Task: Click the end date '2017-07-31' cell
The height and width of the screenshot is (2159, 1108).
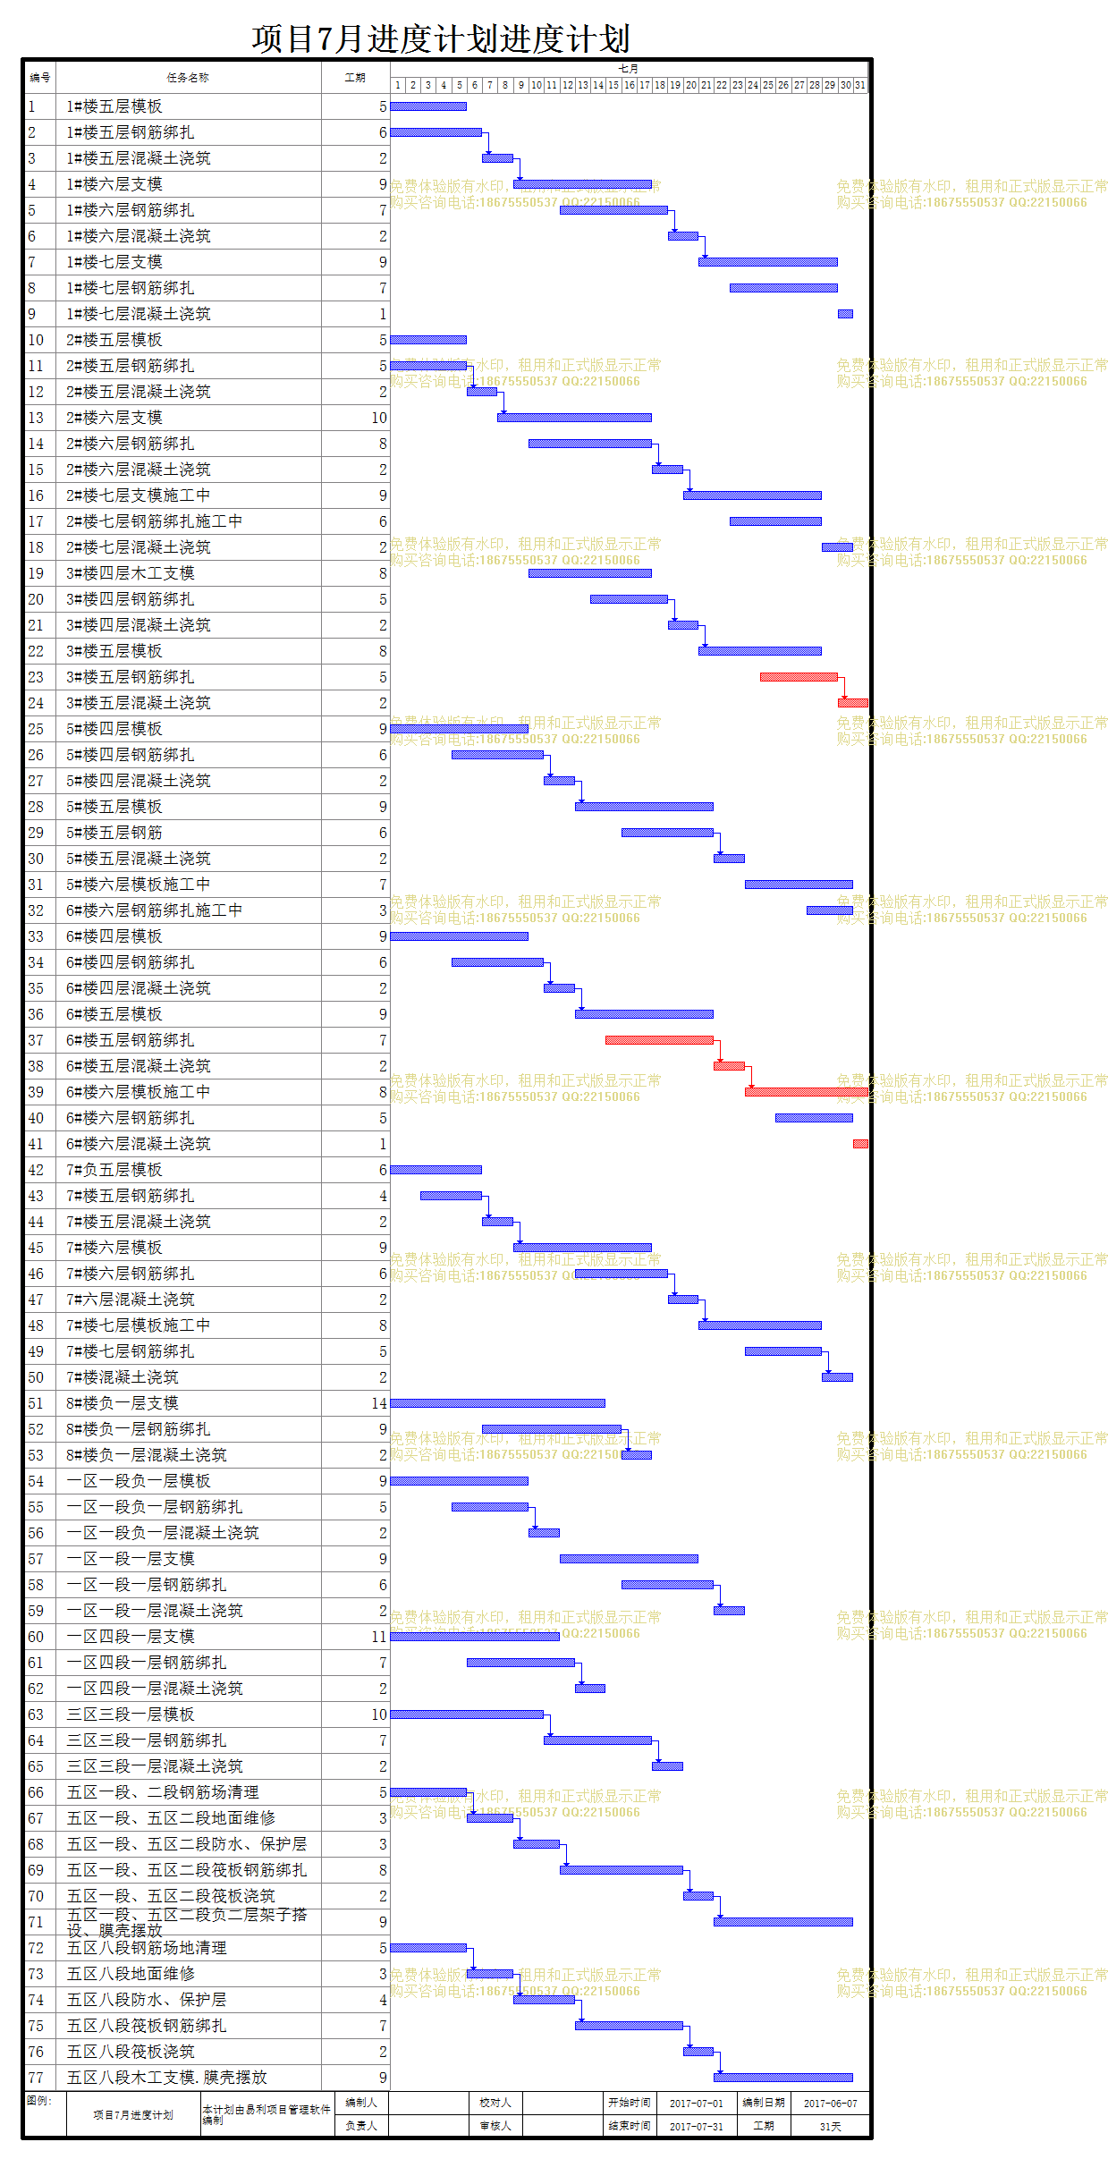Action: [697, 2126]
